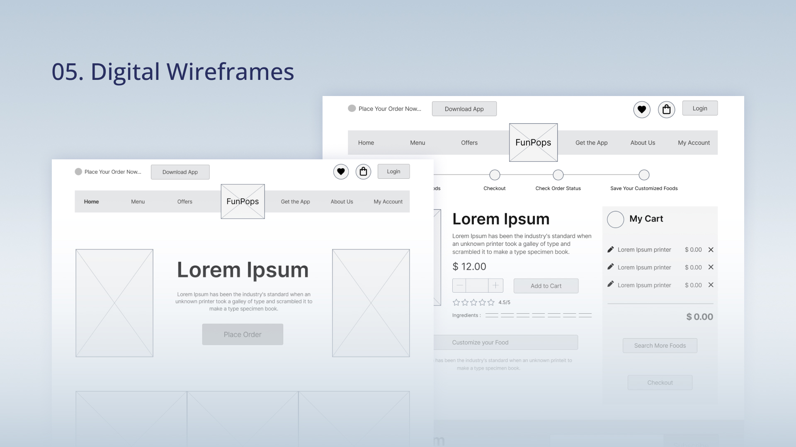Click FunPops logo in back wireframe
Image resolution: width=796 pixels, height=447 pixels.
tap(533, 142)
